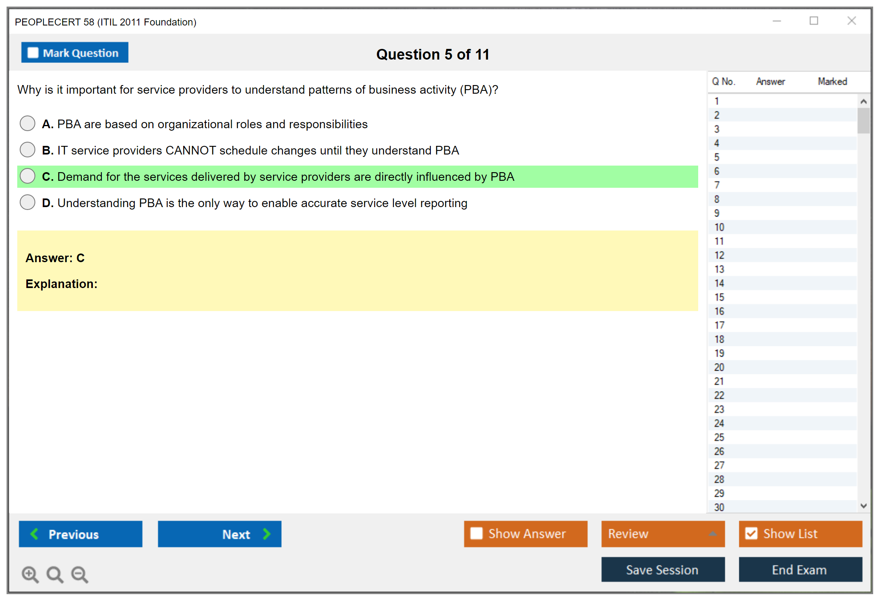The width and height of the screenshot is (883, 604).
Task: Click the End Exam button
Action: (x=800, y=569)
